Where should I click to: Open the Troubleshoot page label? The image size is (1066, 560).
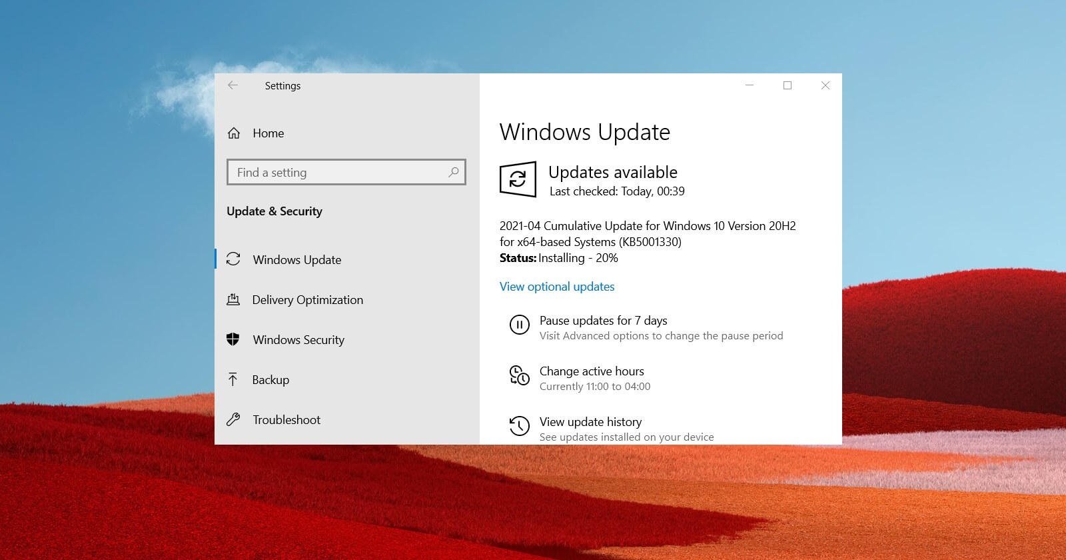pos(286,420)
